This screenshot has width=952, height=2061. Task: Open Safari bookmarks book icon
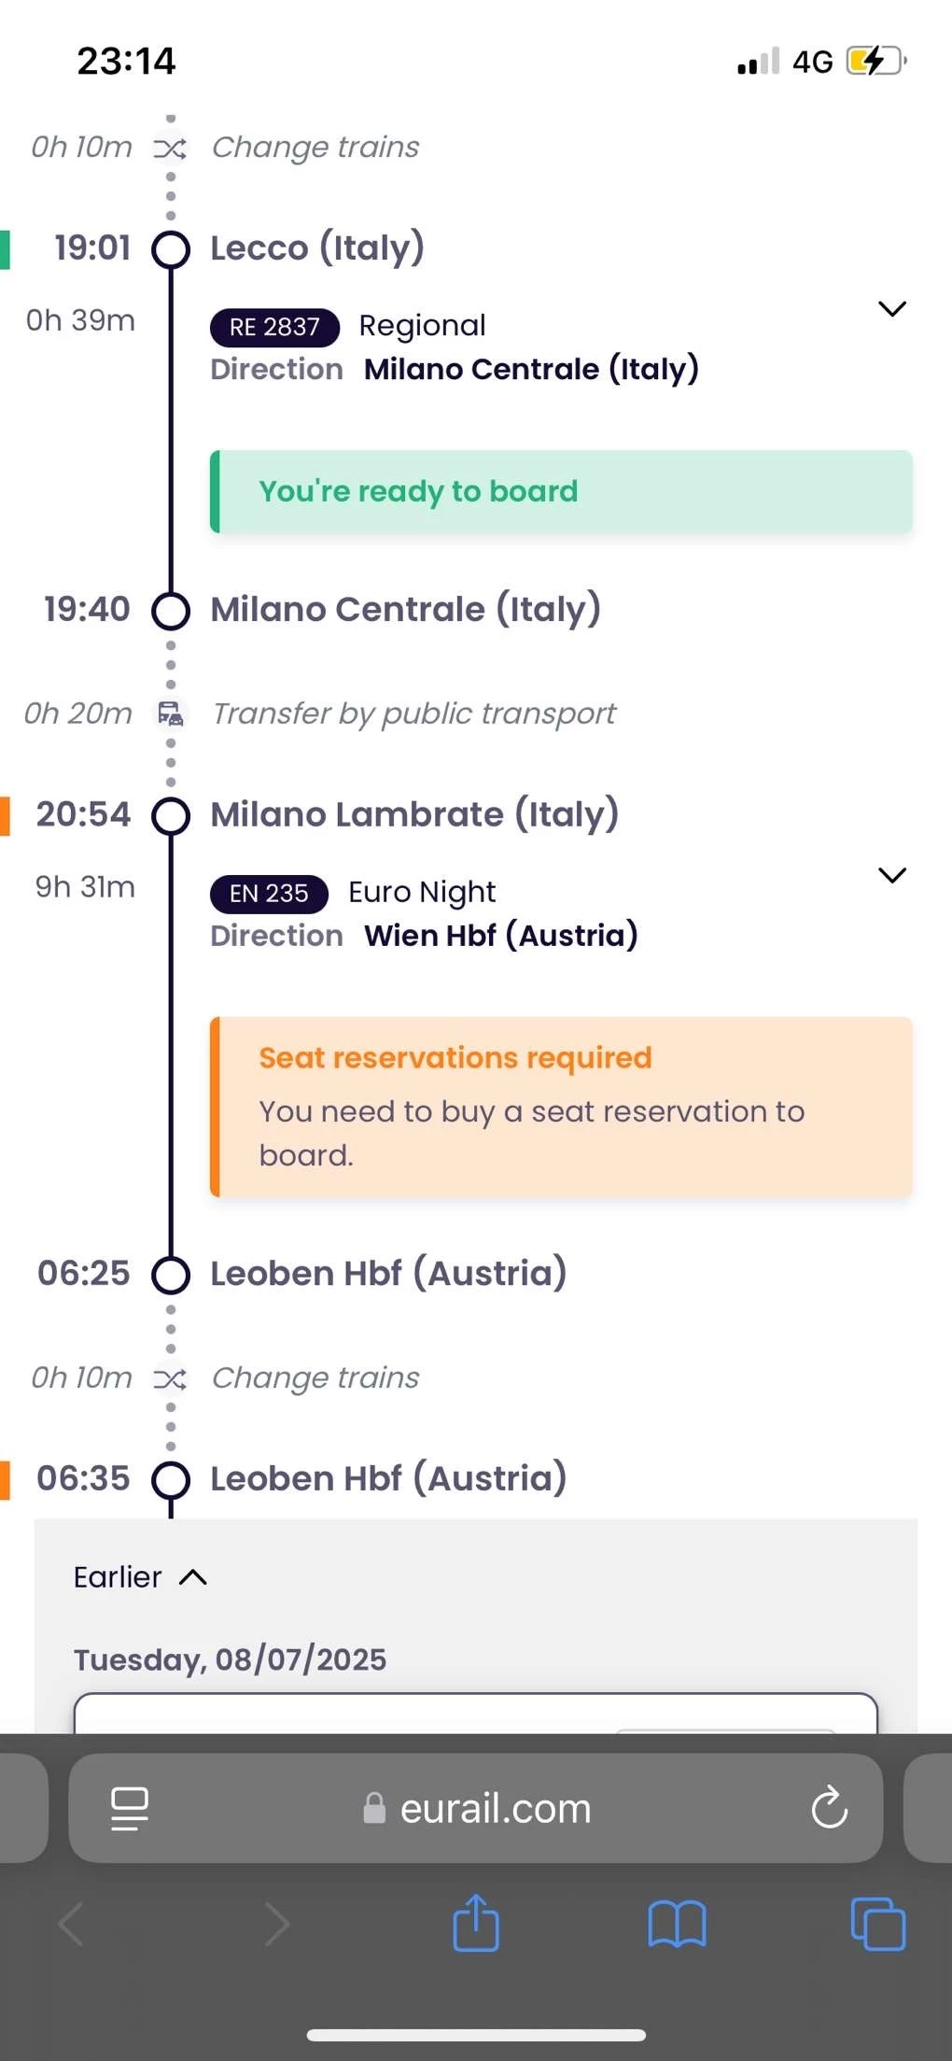click(677, 1923)
